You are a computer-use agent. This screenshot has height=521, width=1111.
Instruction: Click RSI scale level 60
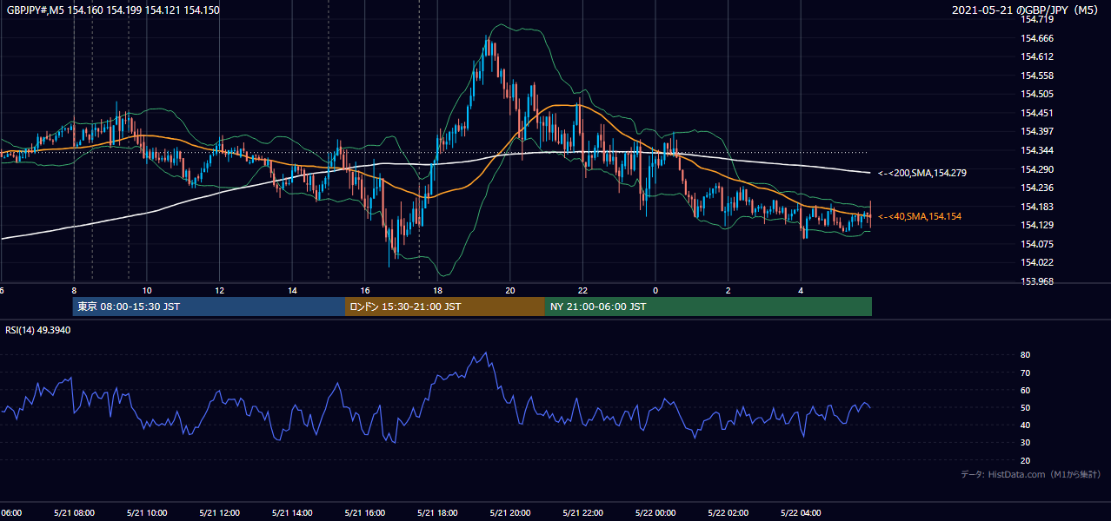[x=1025, y=390]
